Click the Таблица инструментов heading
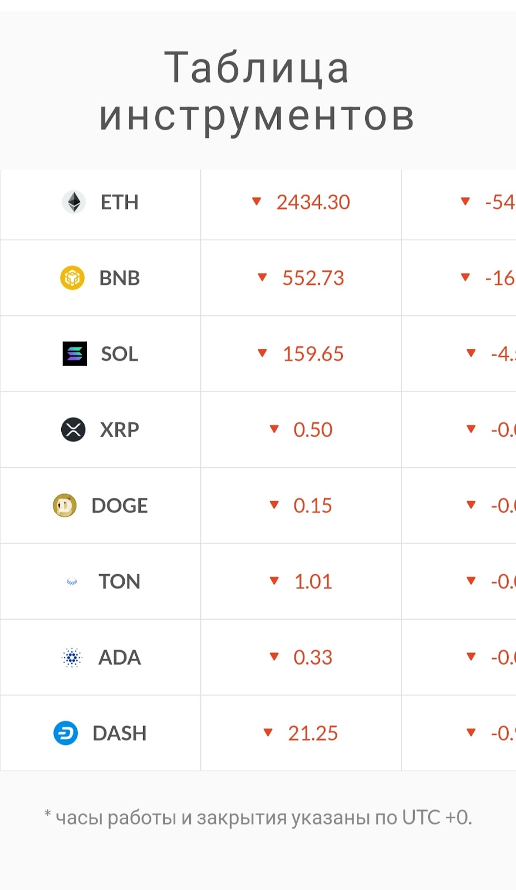The image size is (516, 890). click(x=257, y=91)
